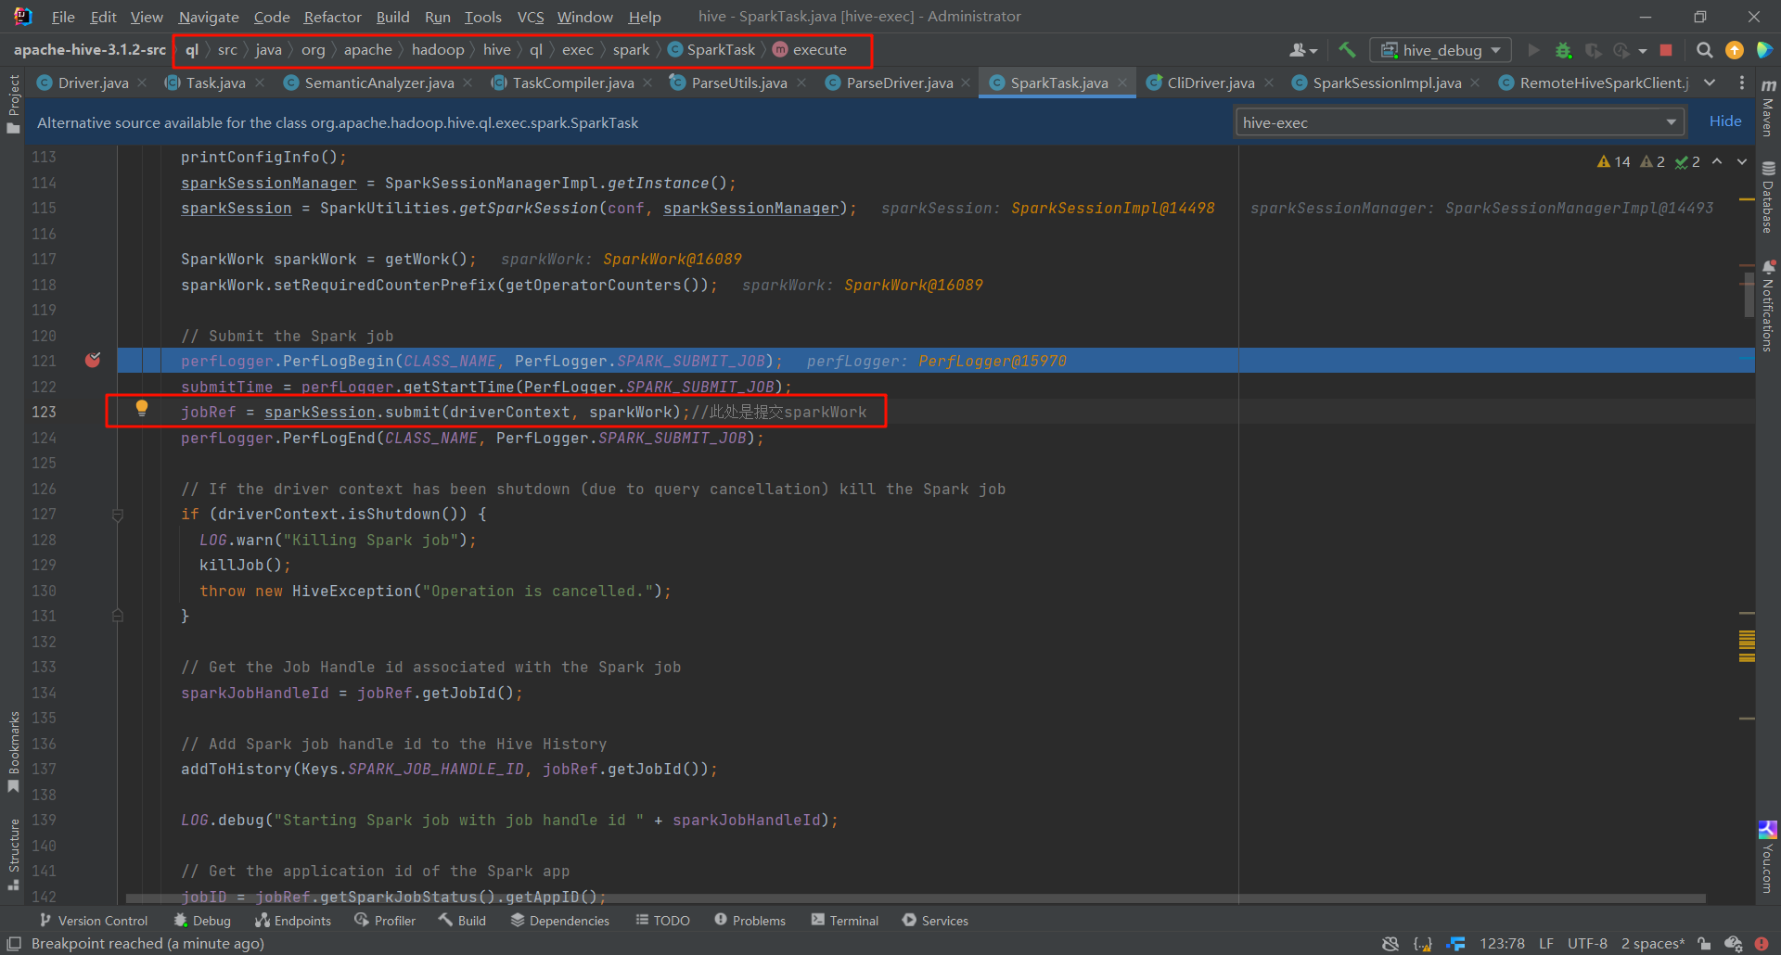Open the File menu

pyautogui.click(x=63, y=17)
